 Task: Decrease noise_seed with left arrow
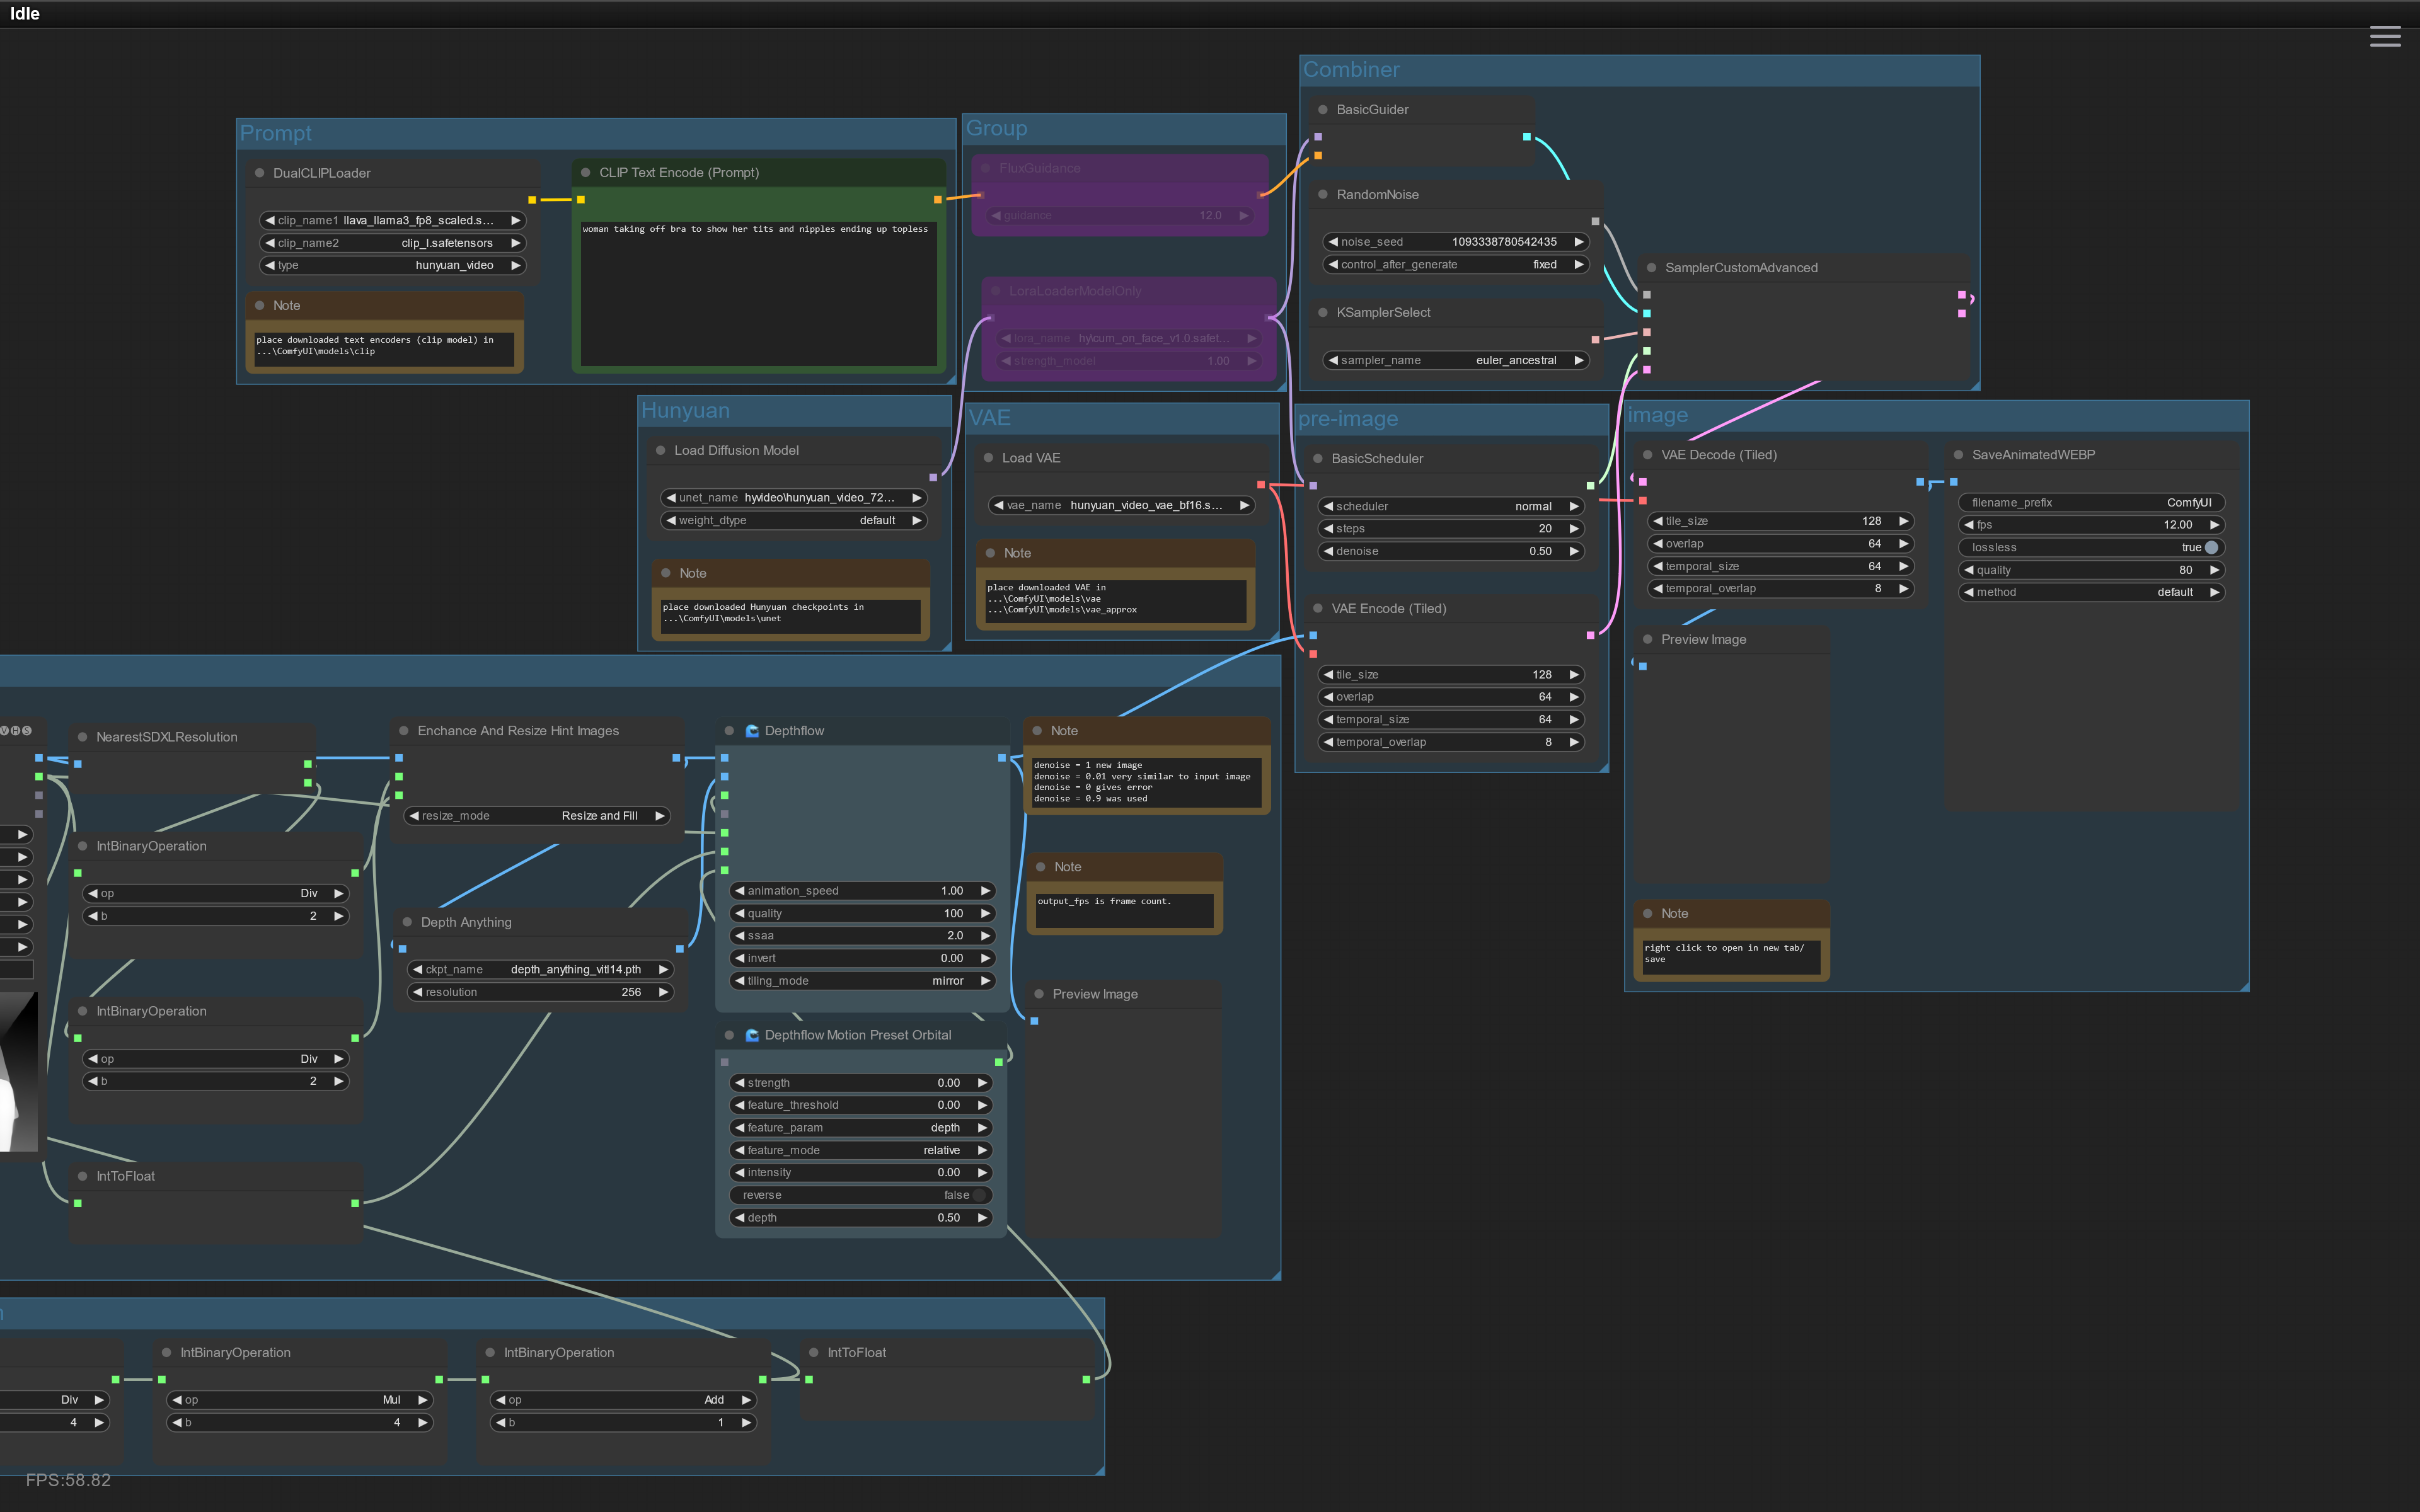pos(1333,242)
